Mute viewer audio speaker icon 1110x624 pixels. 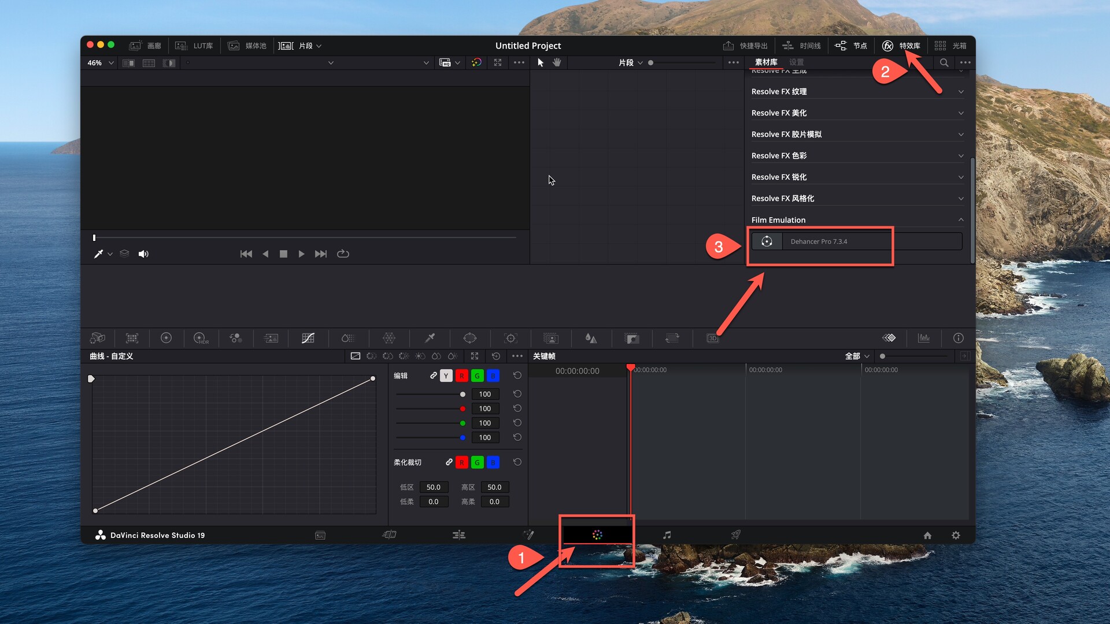[x=143, y=254]
